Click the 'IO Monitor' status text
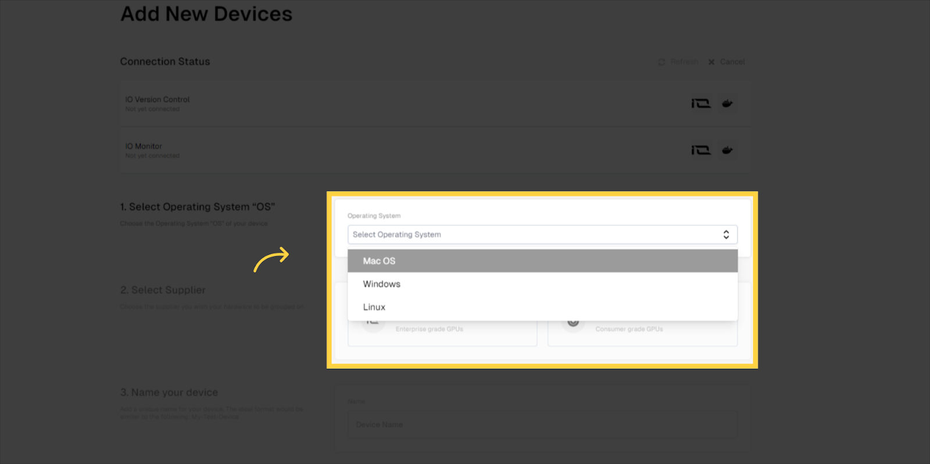 [144, 146]
